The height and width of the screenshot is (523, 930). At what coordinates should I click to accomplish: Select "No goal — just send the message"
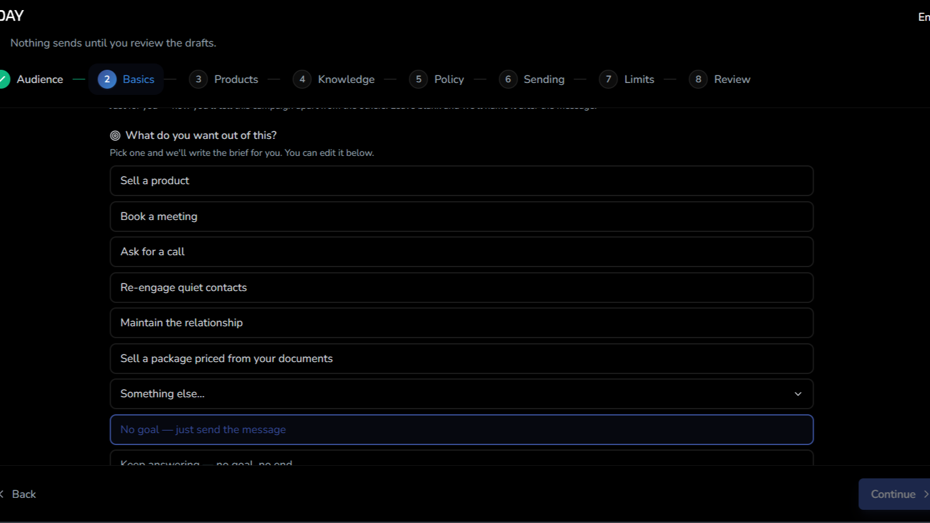462,430
